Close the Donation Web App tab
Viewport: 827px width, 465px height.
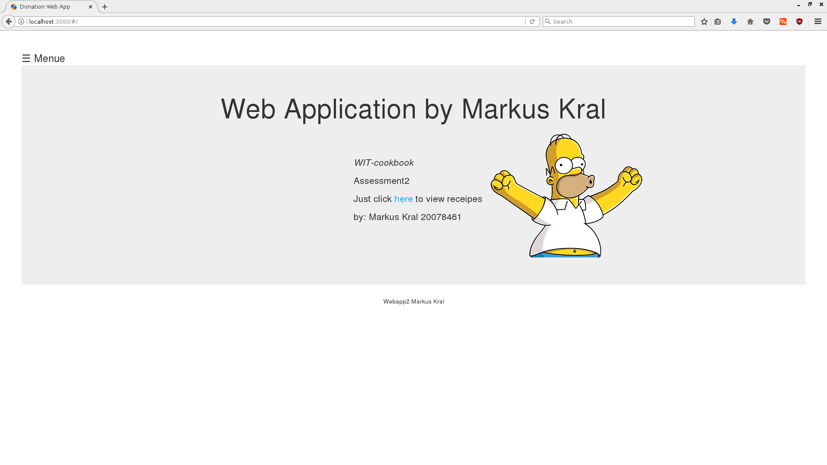click(90, 7)
